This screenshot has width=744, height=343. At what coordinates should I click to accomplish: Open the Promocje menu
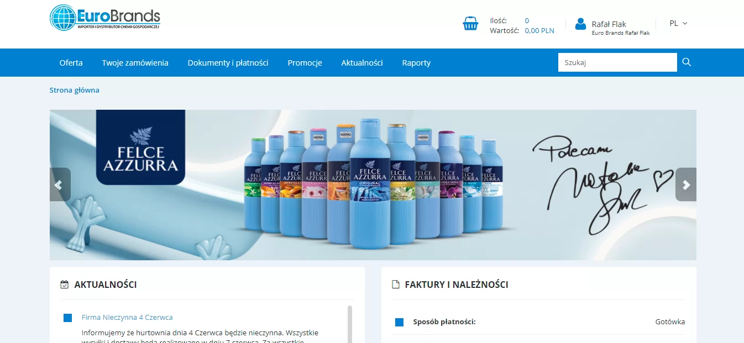pyautogui.click(x=305, y=63)
